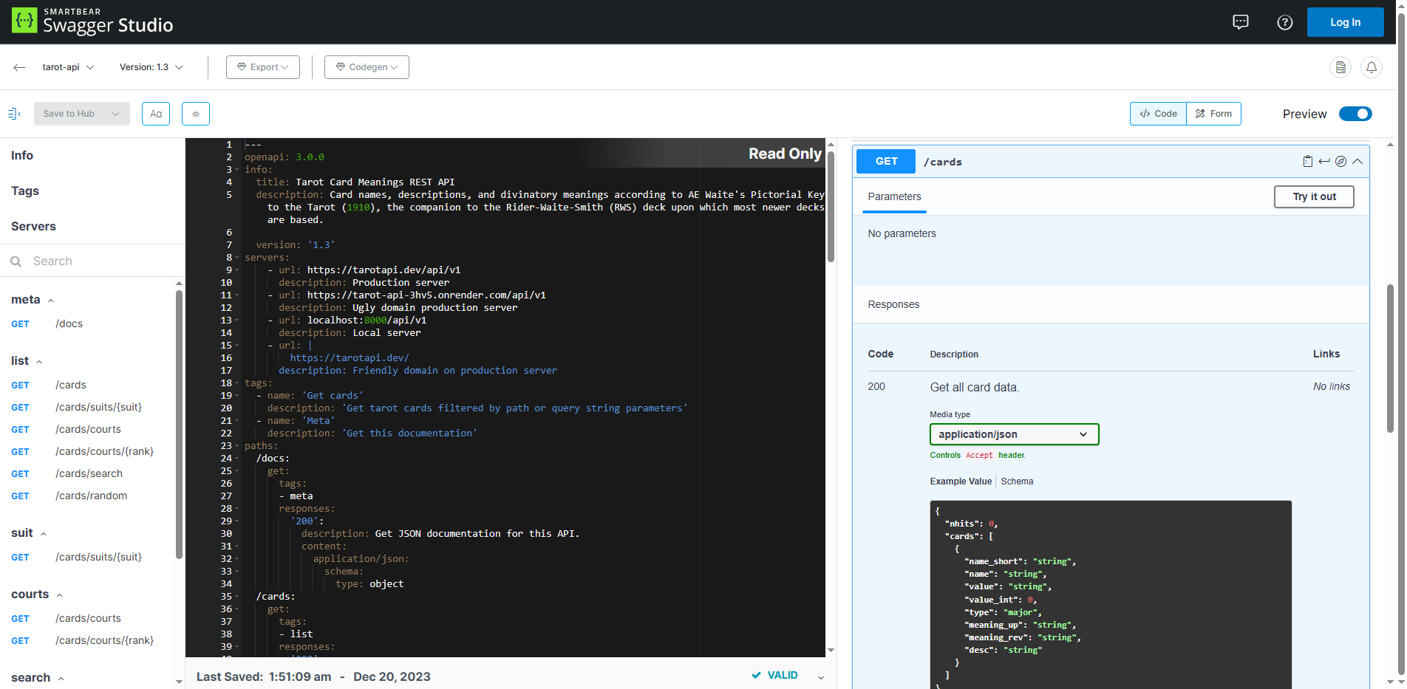The image size is (1407, 689).
Task: Collapse the search section in sidebar
Action: [61, 679]
